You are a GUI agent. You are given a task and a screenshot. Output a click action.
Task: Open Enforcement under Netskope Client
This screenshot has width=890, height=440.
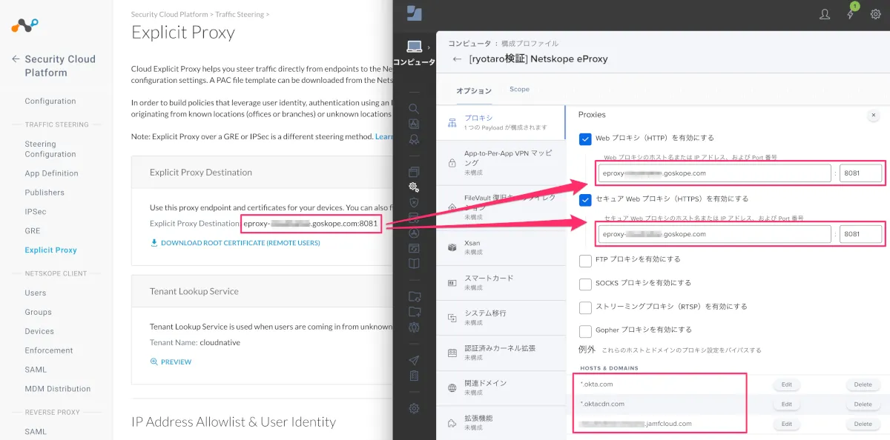pyautogui.click(x=49, y=351)
